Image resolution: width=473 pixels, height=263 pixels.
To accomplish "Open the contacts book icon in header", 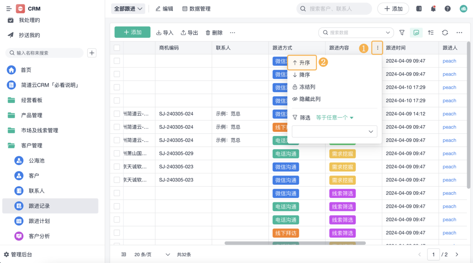I will (419, 9).
